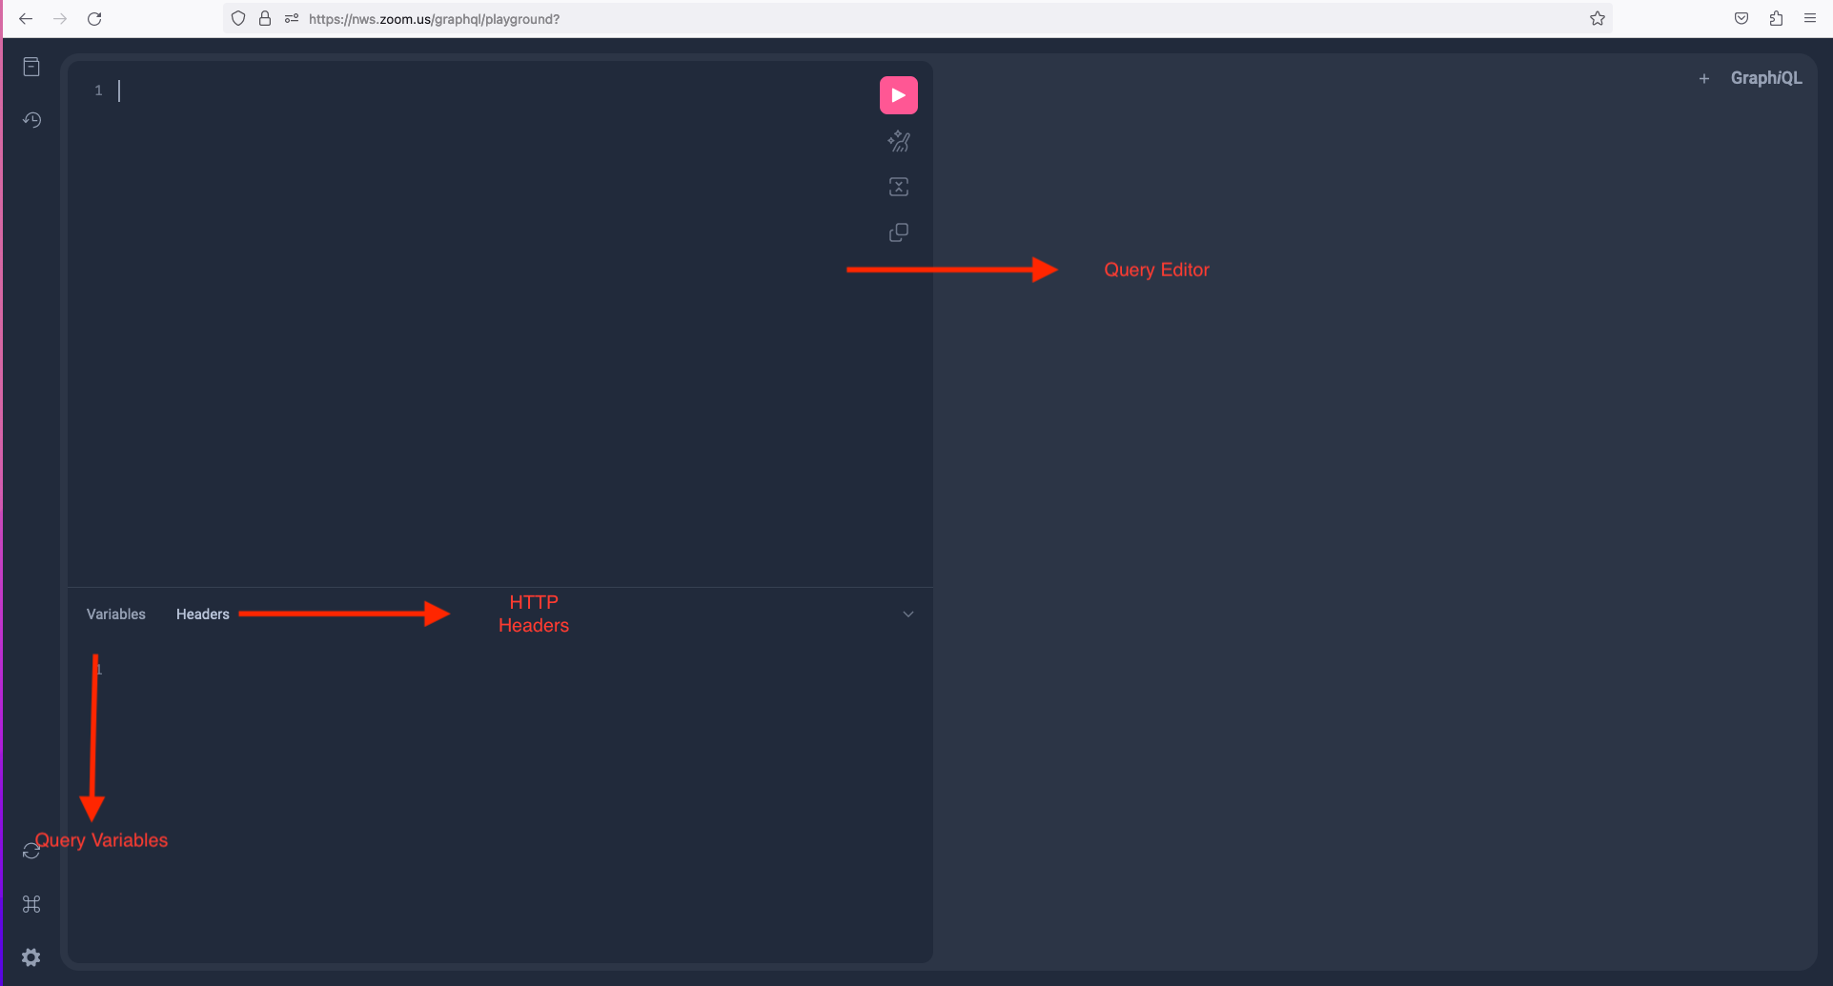Open GraphiQL settings
The height and width of the screenshot is (986, 1833).
click(x=31, y=957)
